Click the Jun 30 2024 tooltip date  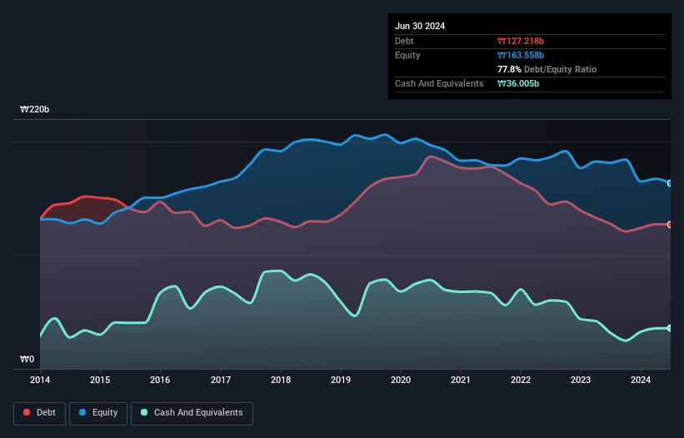[420, 26]
